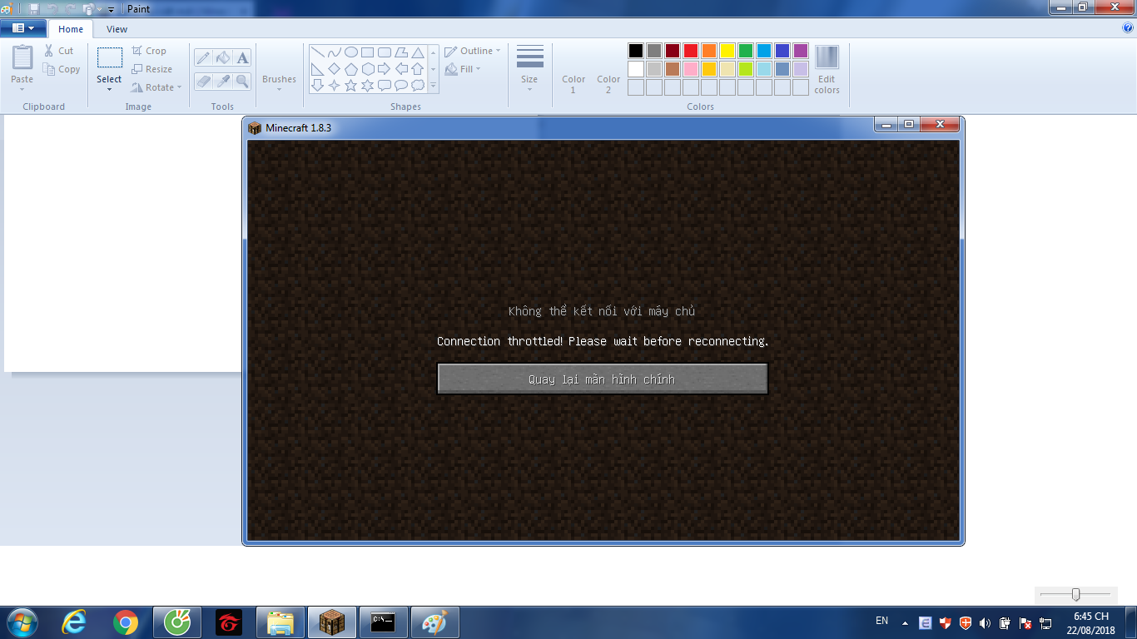Select the Text tool

242,57
